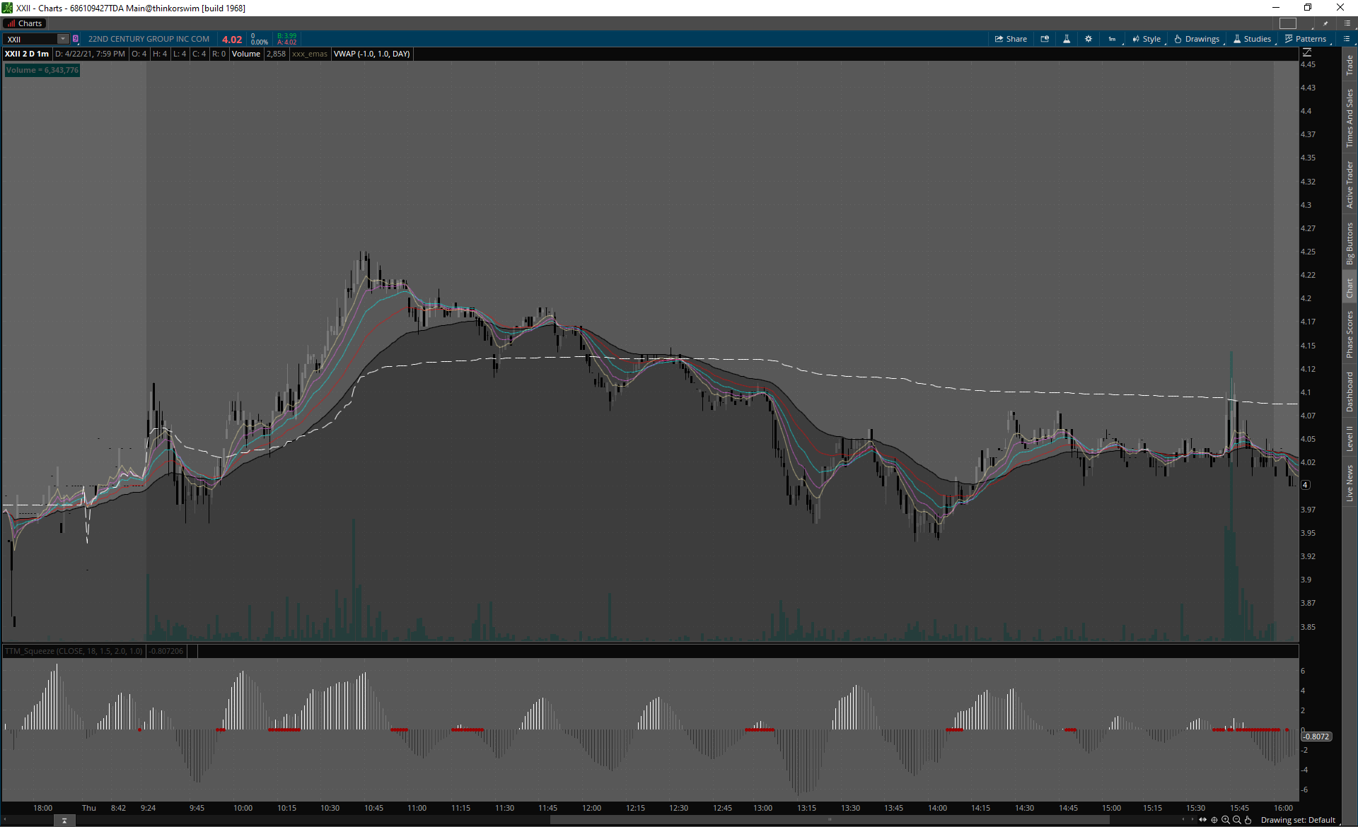Toggle the pin window icon
Screen dimensions: 1358x827
point(1326,23)
